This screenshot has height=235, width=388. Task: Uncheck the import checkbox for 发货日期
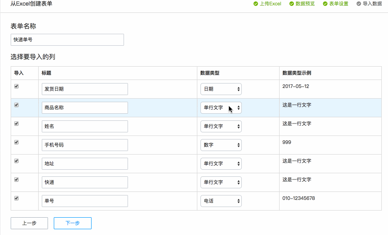tap(16, 87)
